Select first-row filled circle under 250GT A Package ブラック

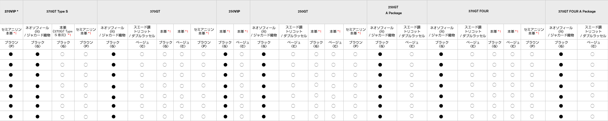point(380,54)
